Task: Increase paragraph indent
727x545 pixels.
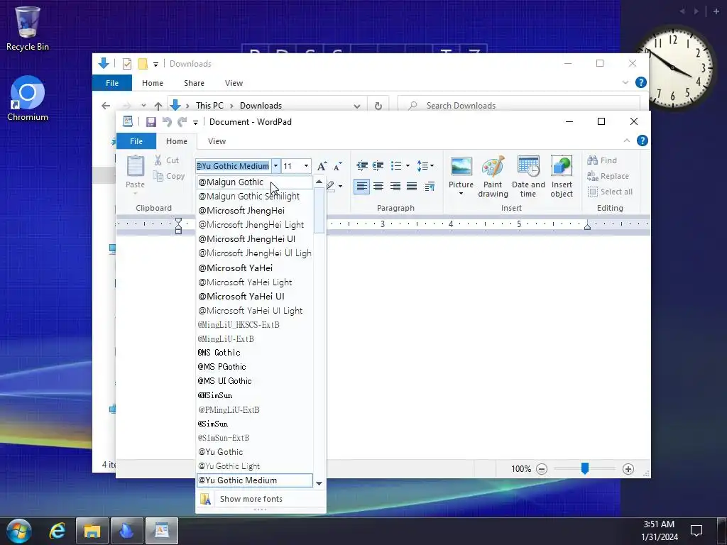Action: click(378, 165)
